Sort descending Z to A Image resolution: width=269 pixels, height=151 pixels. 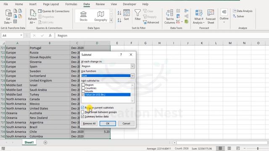pos(119,21)
